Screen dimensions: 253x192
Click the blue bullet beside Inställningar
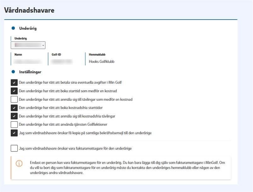[x=13, y=72]
